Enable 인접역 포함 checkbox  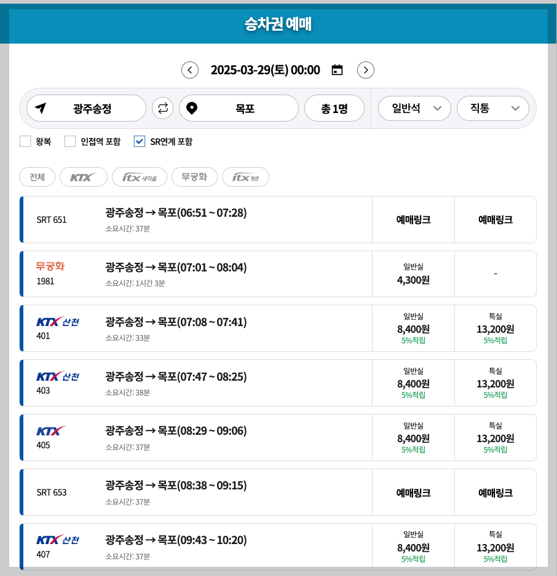pyautogui.click(x=70, y=141)
